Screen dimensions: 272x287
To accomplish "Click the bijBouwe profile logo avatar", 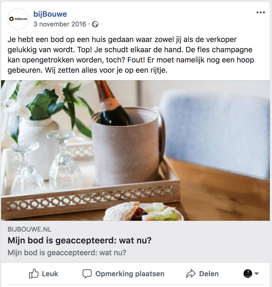I will [18, 19].
